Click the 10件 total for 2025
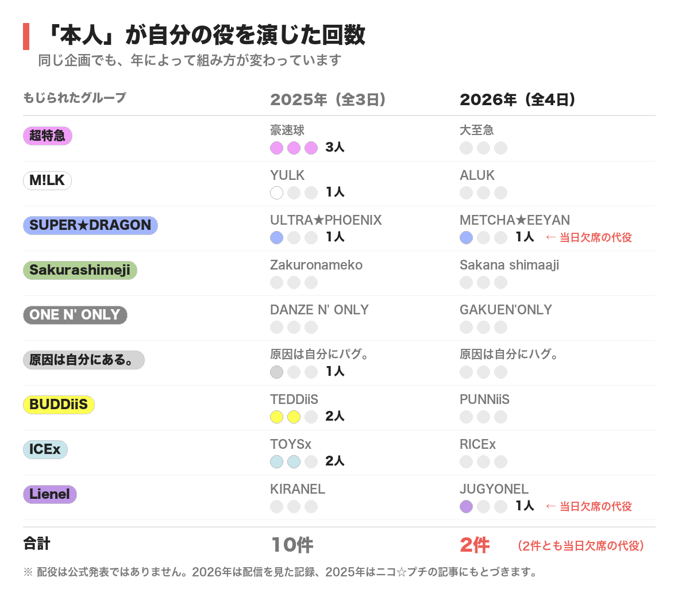The height and width of the screenshot is (608, 678). pyautogui.click(x=292, y=545)
